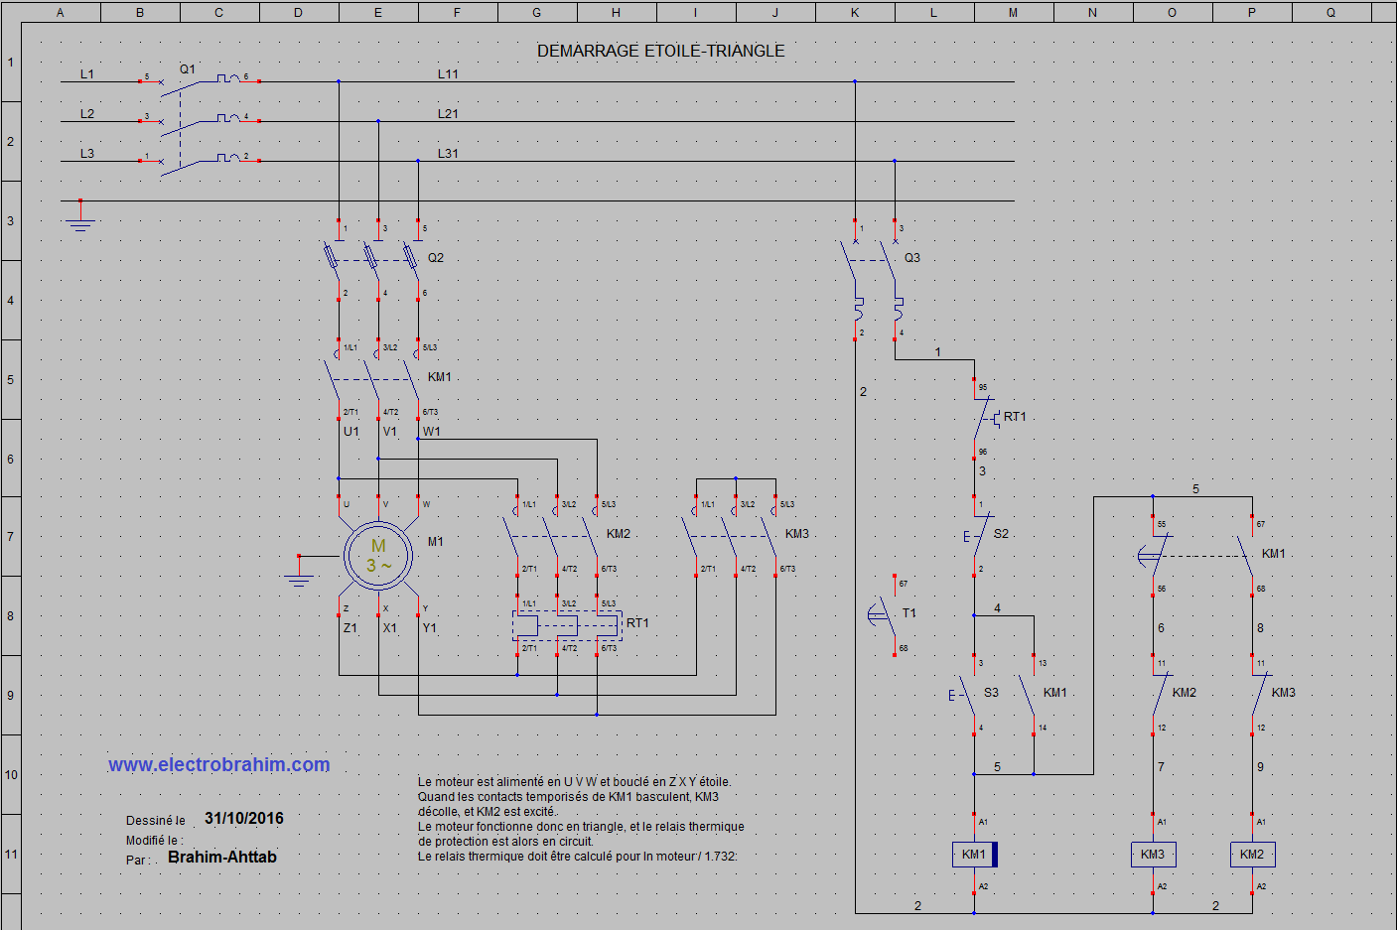Screen dimensions: 1397x930
Task: Click the KM1 coil box
Action: point(974,855)
